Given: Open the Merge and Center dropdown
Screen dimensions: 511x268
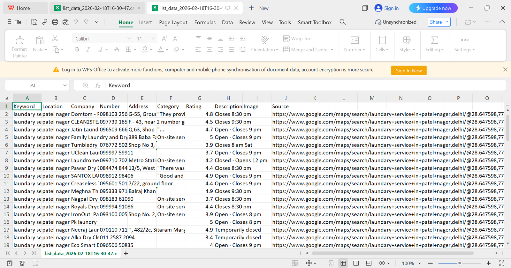Looking at the screenshot, I should pos(332,50).
